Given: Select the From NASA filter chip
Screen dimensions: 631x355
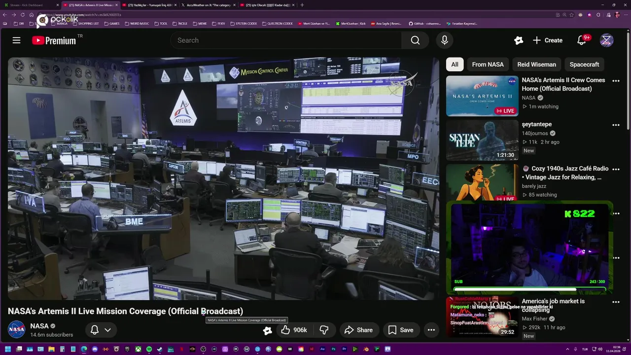Looking at the screenshot, I should [x=488, y=65].
